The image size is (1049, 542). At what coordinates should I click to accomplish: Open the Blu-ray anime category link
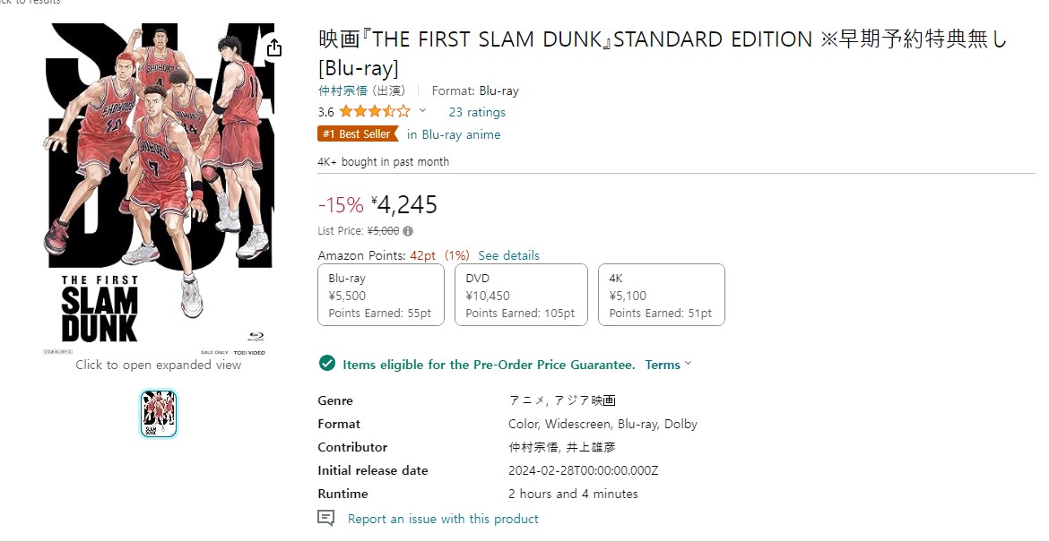pos(454,134)
